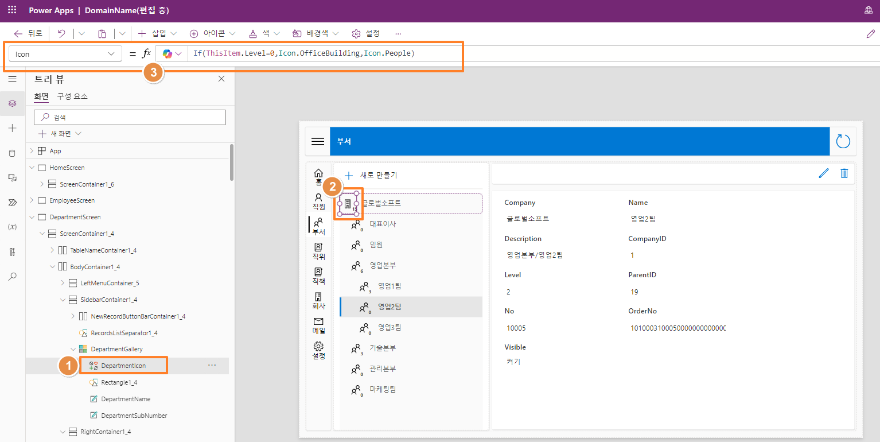
Task: Select RecordsListSeparator1_4 in the tree
Action: pyautogui.click(x=124, y=333)
